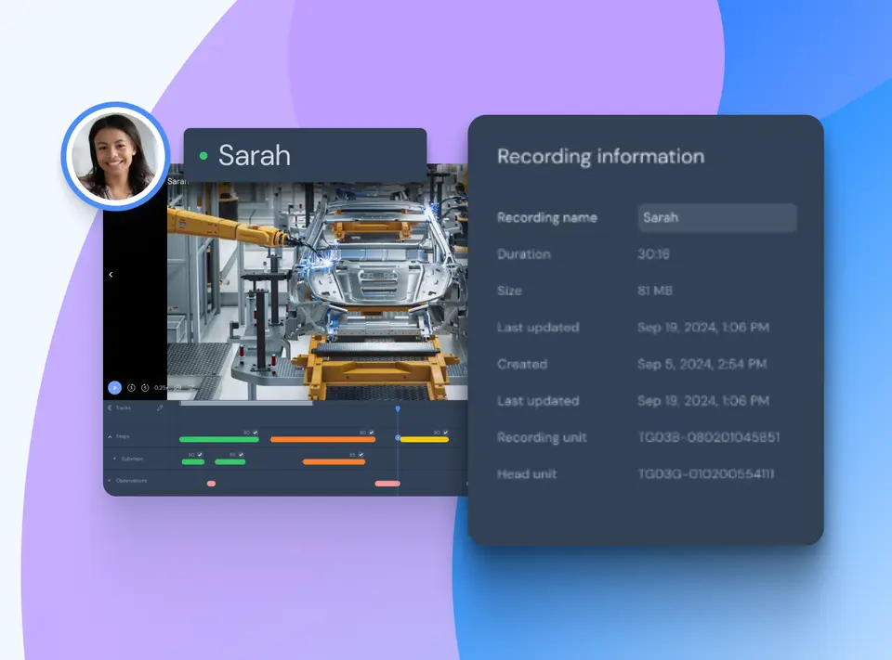Click the green status dot beside Sarah
The width and height of the screenshot is (892, 660).
203,155
